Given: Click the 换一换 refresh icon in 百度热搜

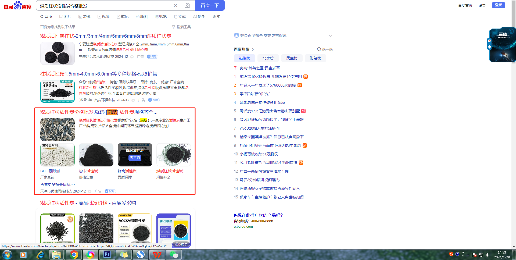Looking at the screenshot, I should pyautogui.click(x=319, y=49).
